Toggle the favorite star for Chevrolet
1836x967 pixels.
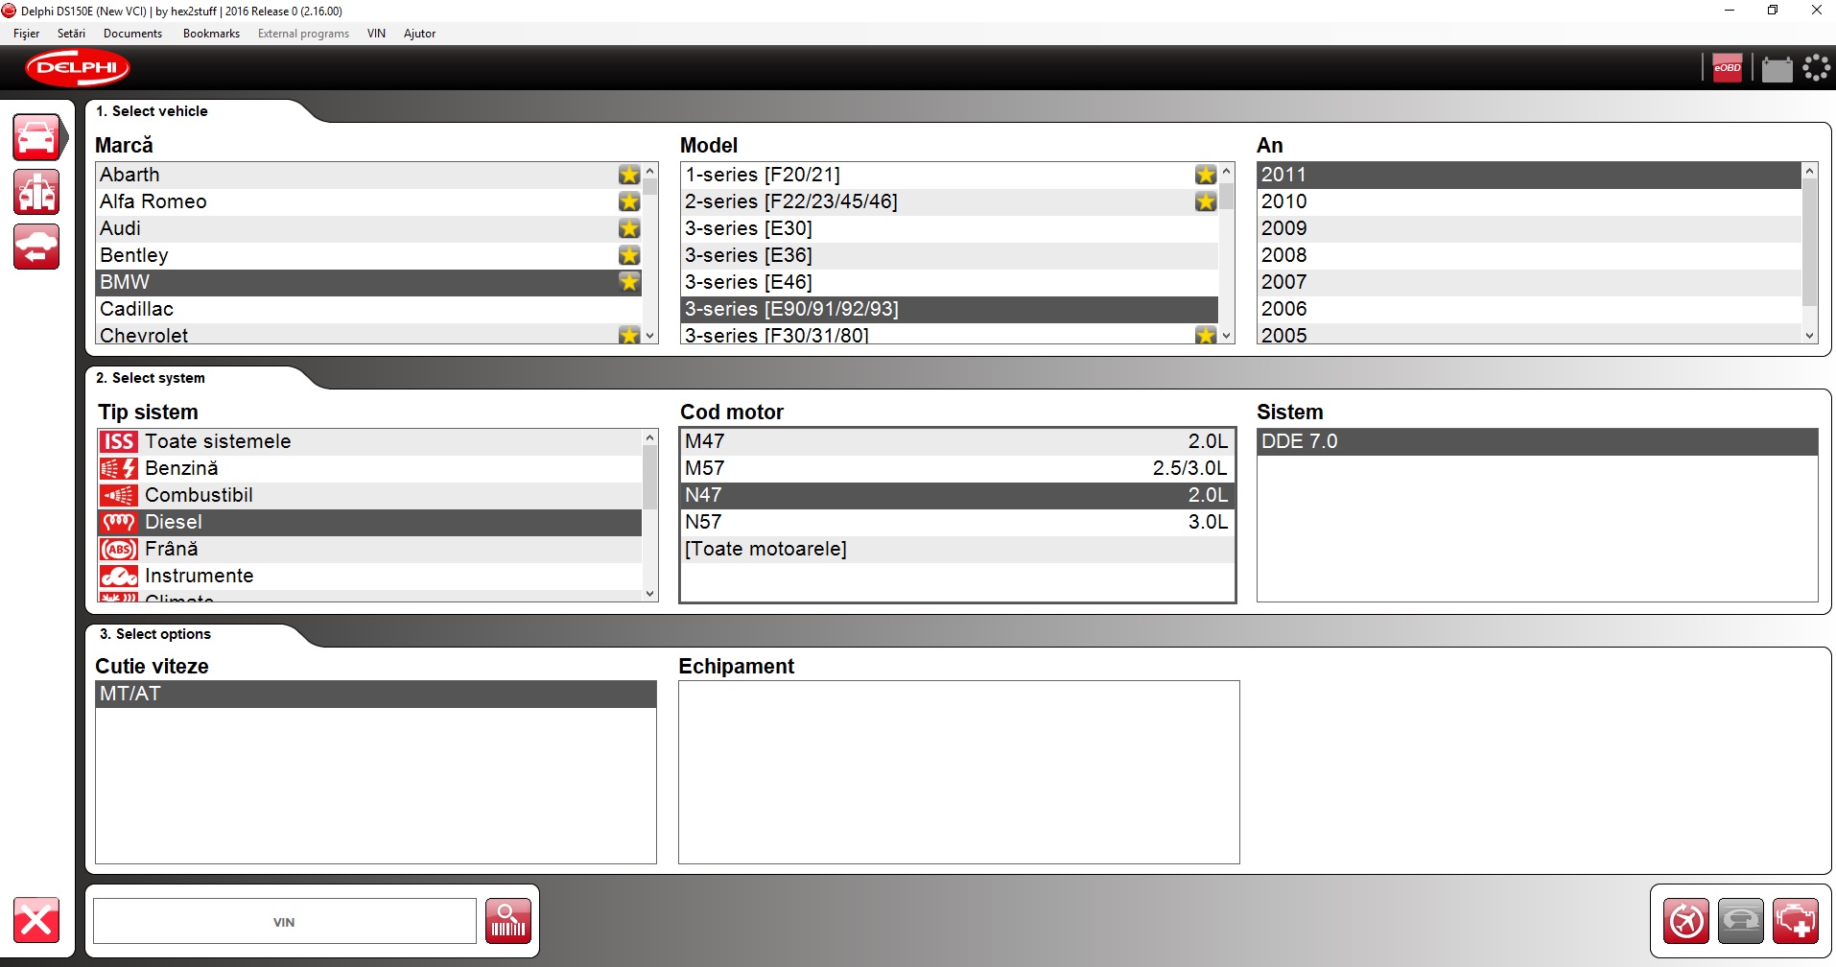click(629, 335)
